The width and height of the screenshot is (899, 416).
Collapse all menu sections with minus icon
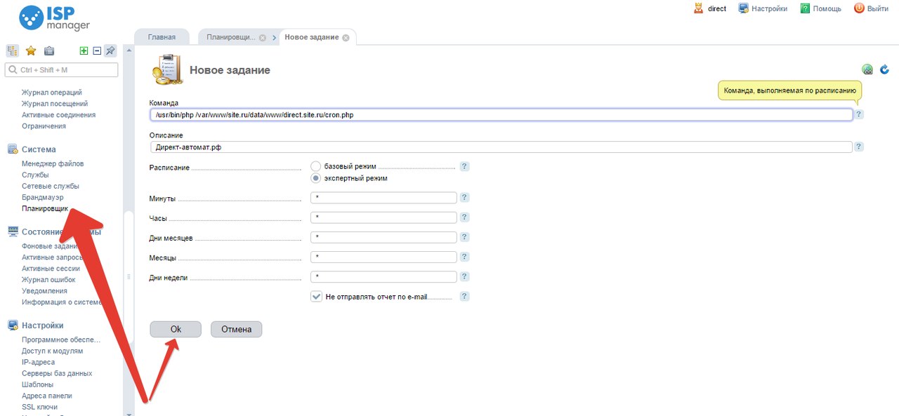tap(97, 51)
